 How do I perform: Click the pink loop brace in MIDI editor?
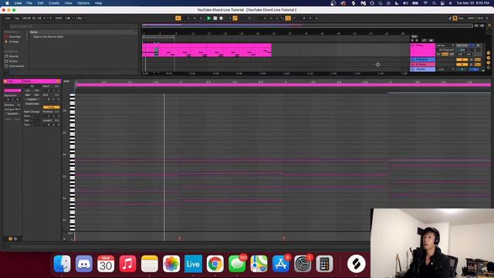[283, 85]
